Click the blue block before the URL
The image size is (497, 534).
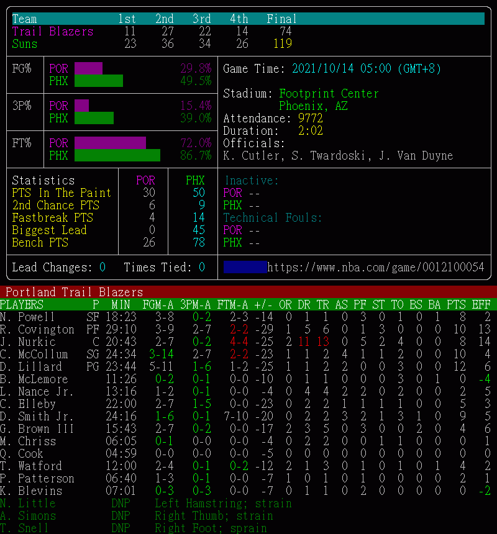[x=245, y=268]
